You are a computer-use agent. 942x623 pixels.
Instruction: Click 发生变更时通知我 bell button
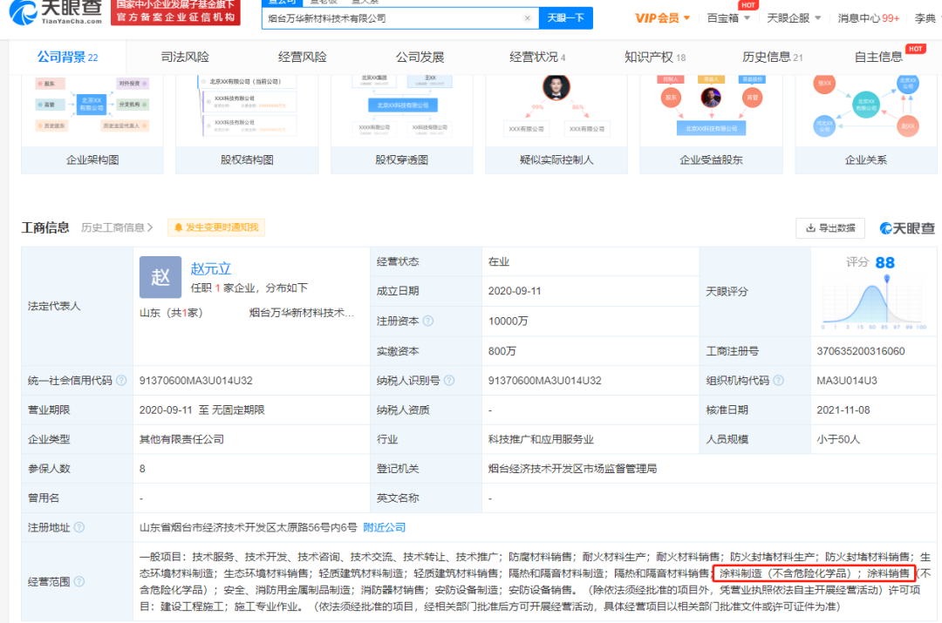tap(216, 227)
